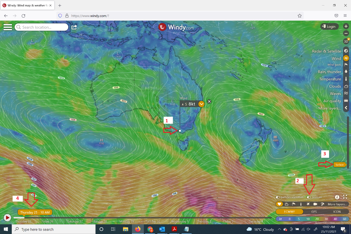Toggle the pressure isolines switch

309,197
